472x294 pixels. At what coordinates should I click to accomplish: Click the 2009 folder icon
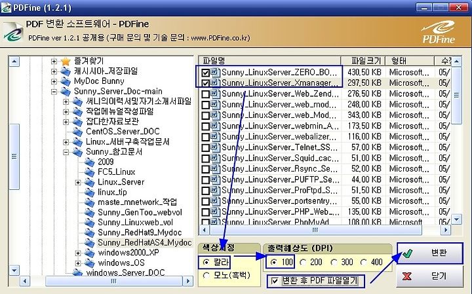click(89, 162)
